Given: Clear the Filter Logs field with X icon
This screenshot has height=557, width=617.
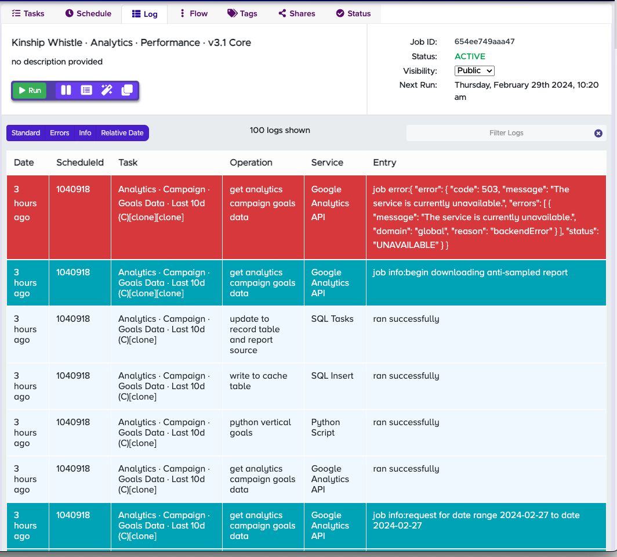Looking at the screenshot, I should [598, 133].
